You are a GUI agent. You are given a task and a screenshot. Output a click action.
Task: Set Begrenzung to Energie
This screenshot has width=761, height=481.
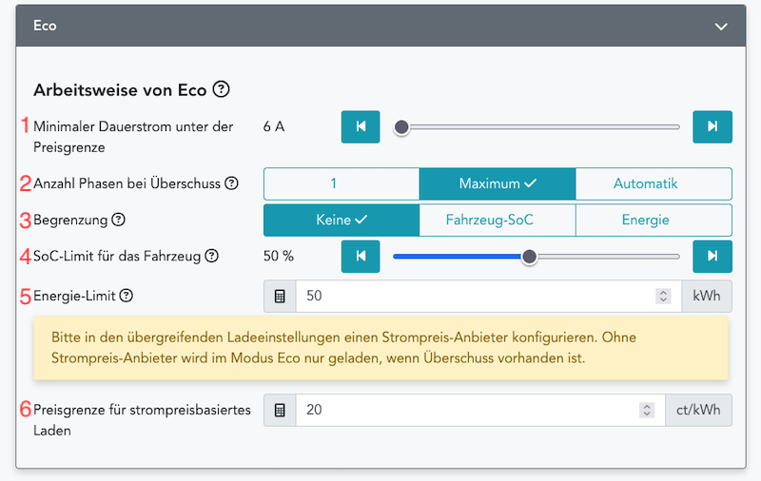(653, 220)
